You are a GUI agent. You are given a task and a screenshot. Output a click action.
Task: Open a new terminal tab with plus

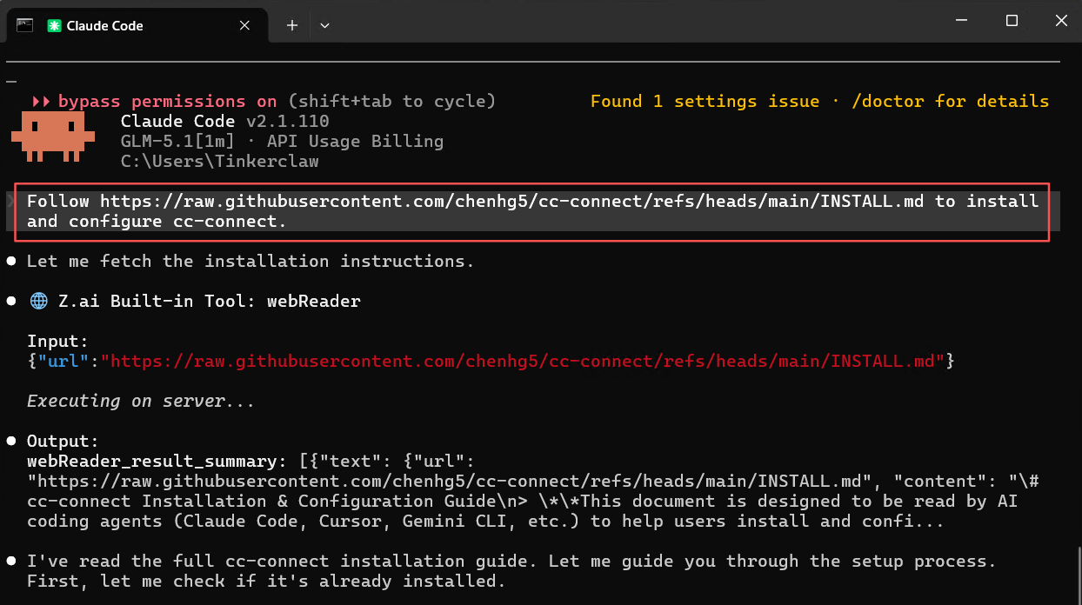point(292,25)
